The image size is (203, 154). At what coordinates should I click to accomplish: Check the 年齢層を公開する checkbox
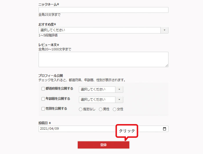coord(43,99)
